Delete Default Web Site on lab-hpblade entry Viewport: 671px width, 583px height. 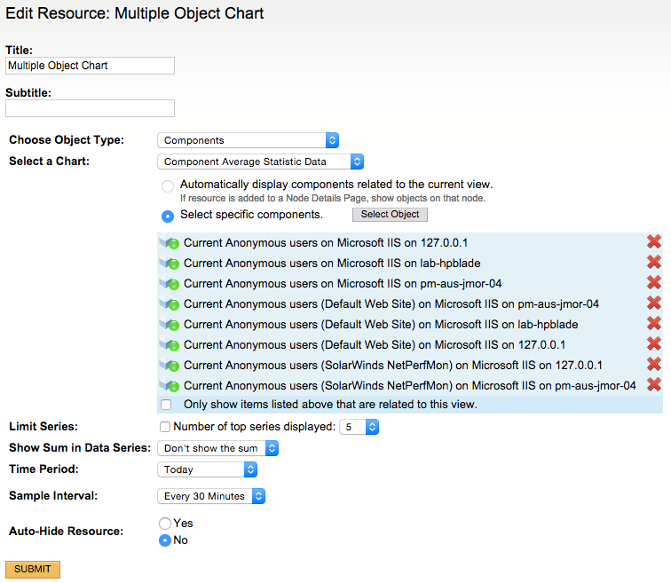click(x=654, y=324)
